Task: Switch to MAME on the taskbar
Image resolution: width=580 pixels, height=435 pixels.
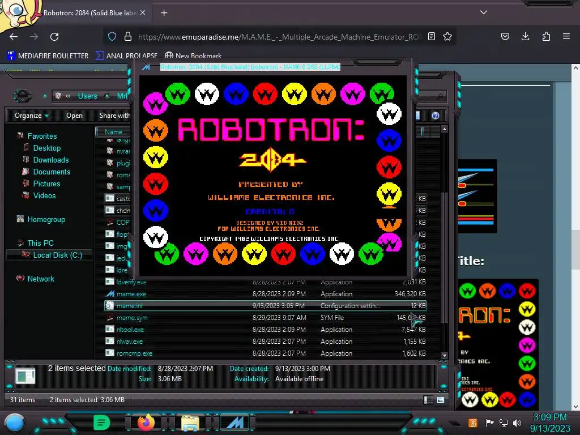Action: tap(234, 423)
